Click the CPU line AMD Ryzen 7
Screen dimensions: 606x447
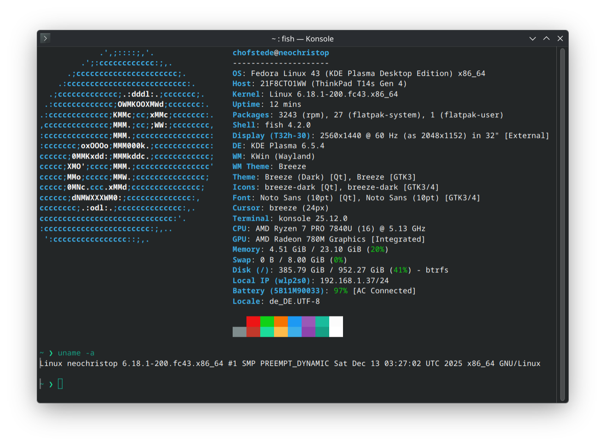coord(329,229)
